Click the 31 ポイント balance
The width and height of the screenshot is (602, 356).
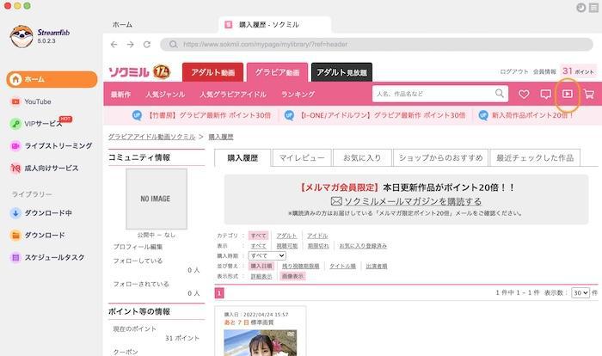click(x=579, y=71)
